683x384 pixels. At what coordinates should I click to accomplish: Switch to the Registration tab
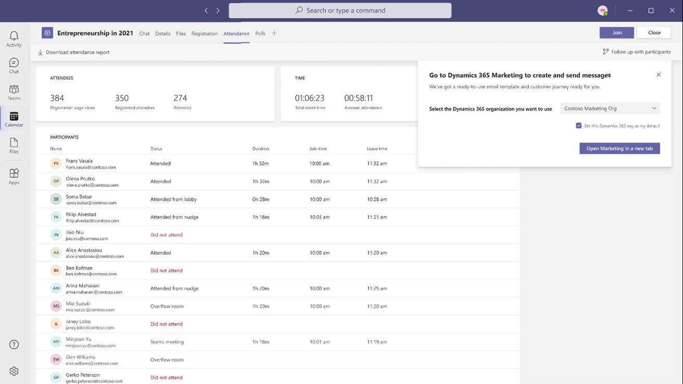click(205, 33)
